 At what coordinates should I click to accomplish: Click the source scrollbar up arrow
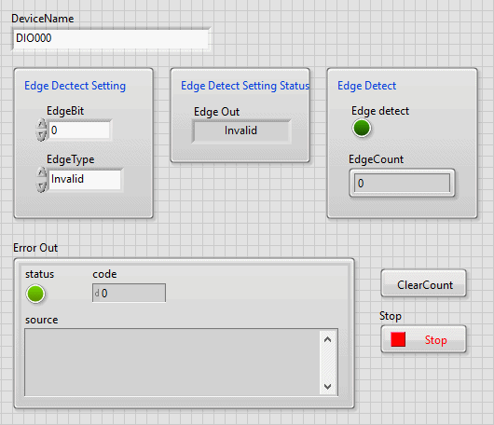tap(328, 339)
